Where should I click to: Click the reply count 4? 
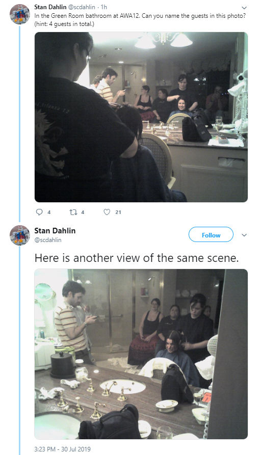(x=49, y=212)
